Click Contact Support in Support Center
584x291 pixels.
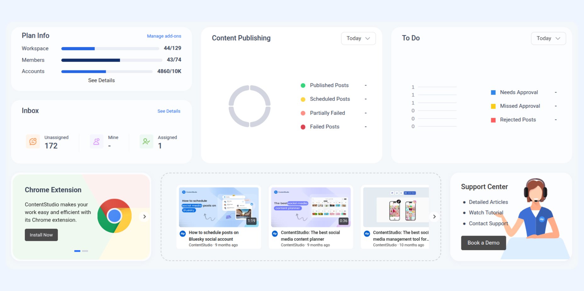488,223
